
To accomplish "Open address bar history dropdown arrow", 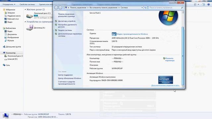I will [142, 8].
